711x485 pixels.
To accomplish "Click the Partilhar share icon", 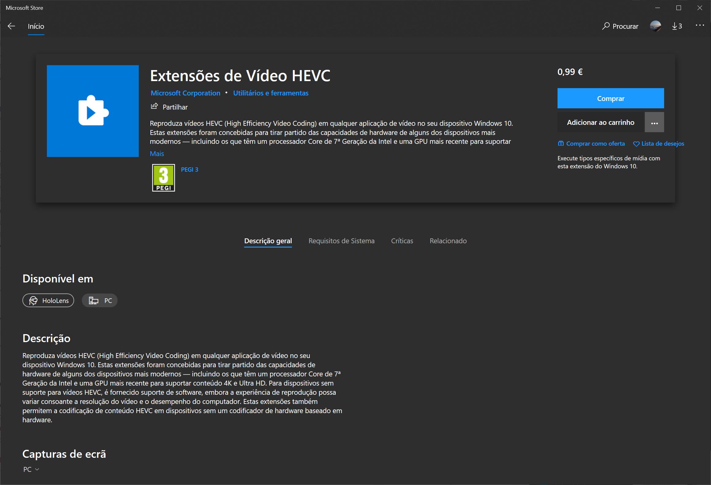I will click(x=154, y=106).
